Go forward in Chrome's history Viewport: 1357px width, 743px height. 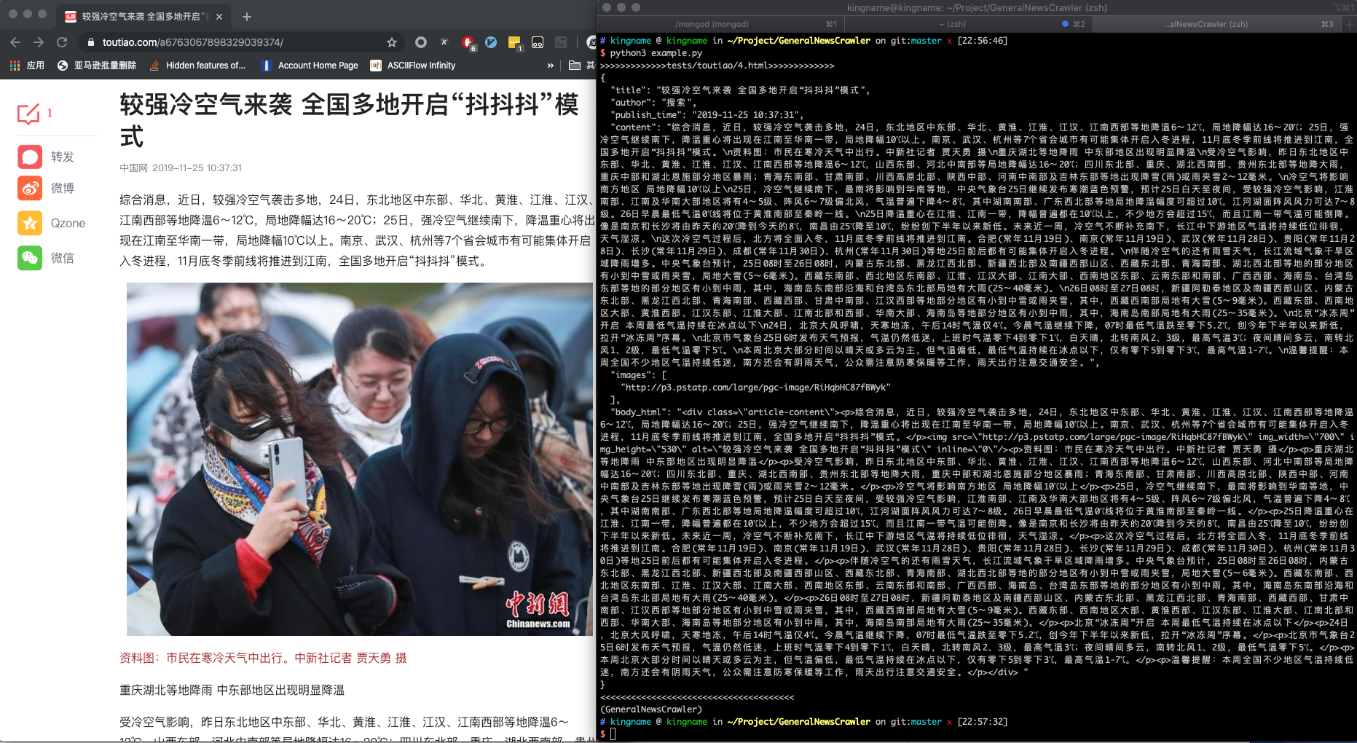(x=39, y=42)
